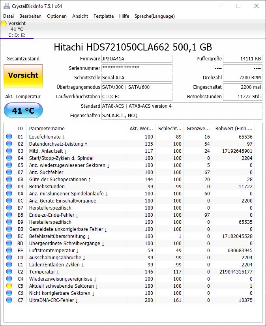
Task: Click the Schlecht... column header
Action: tap(170, 129)
